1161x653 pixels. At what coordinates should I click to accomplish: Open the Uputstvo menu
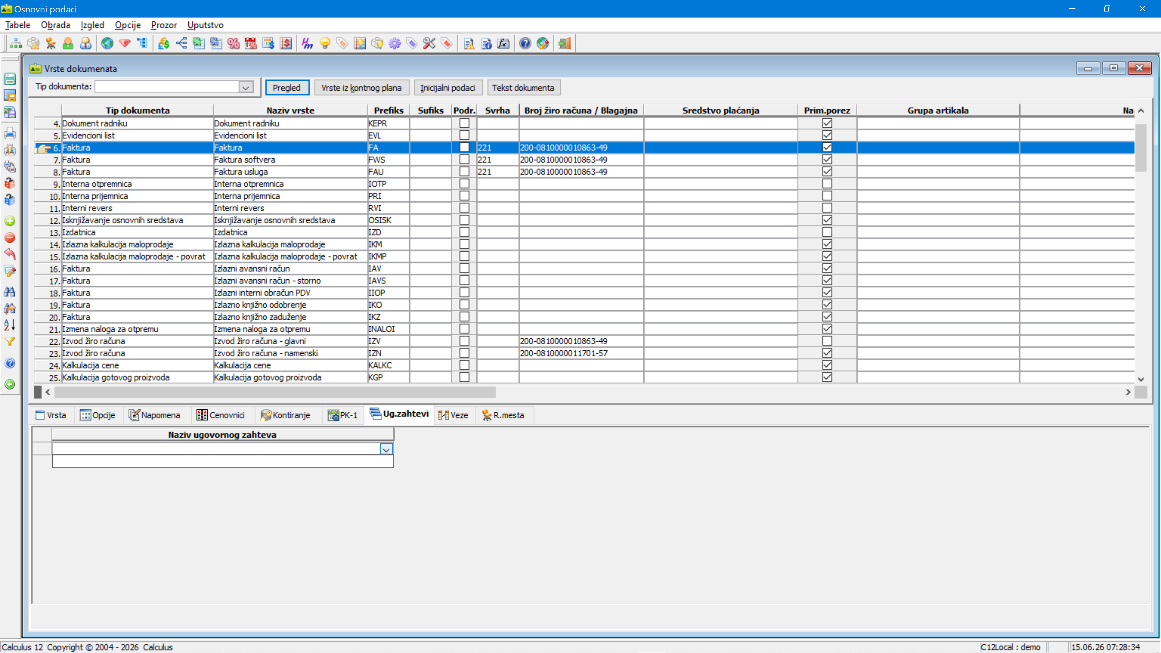tap(205, 25)
